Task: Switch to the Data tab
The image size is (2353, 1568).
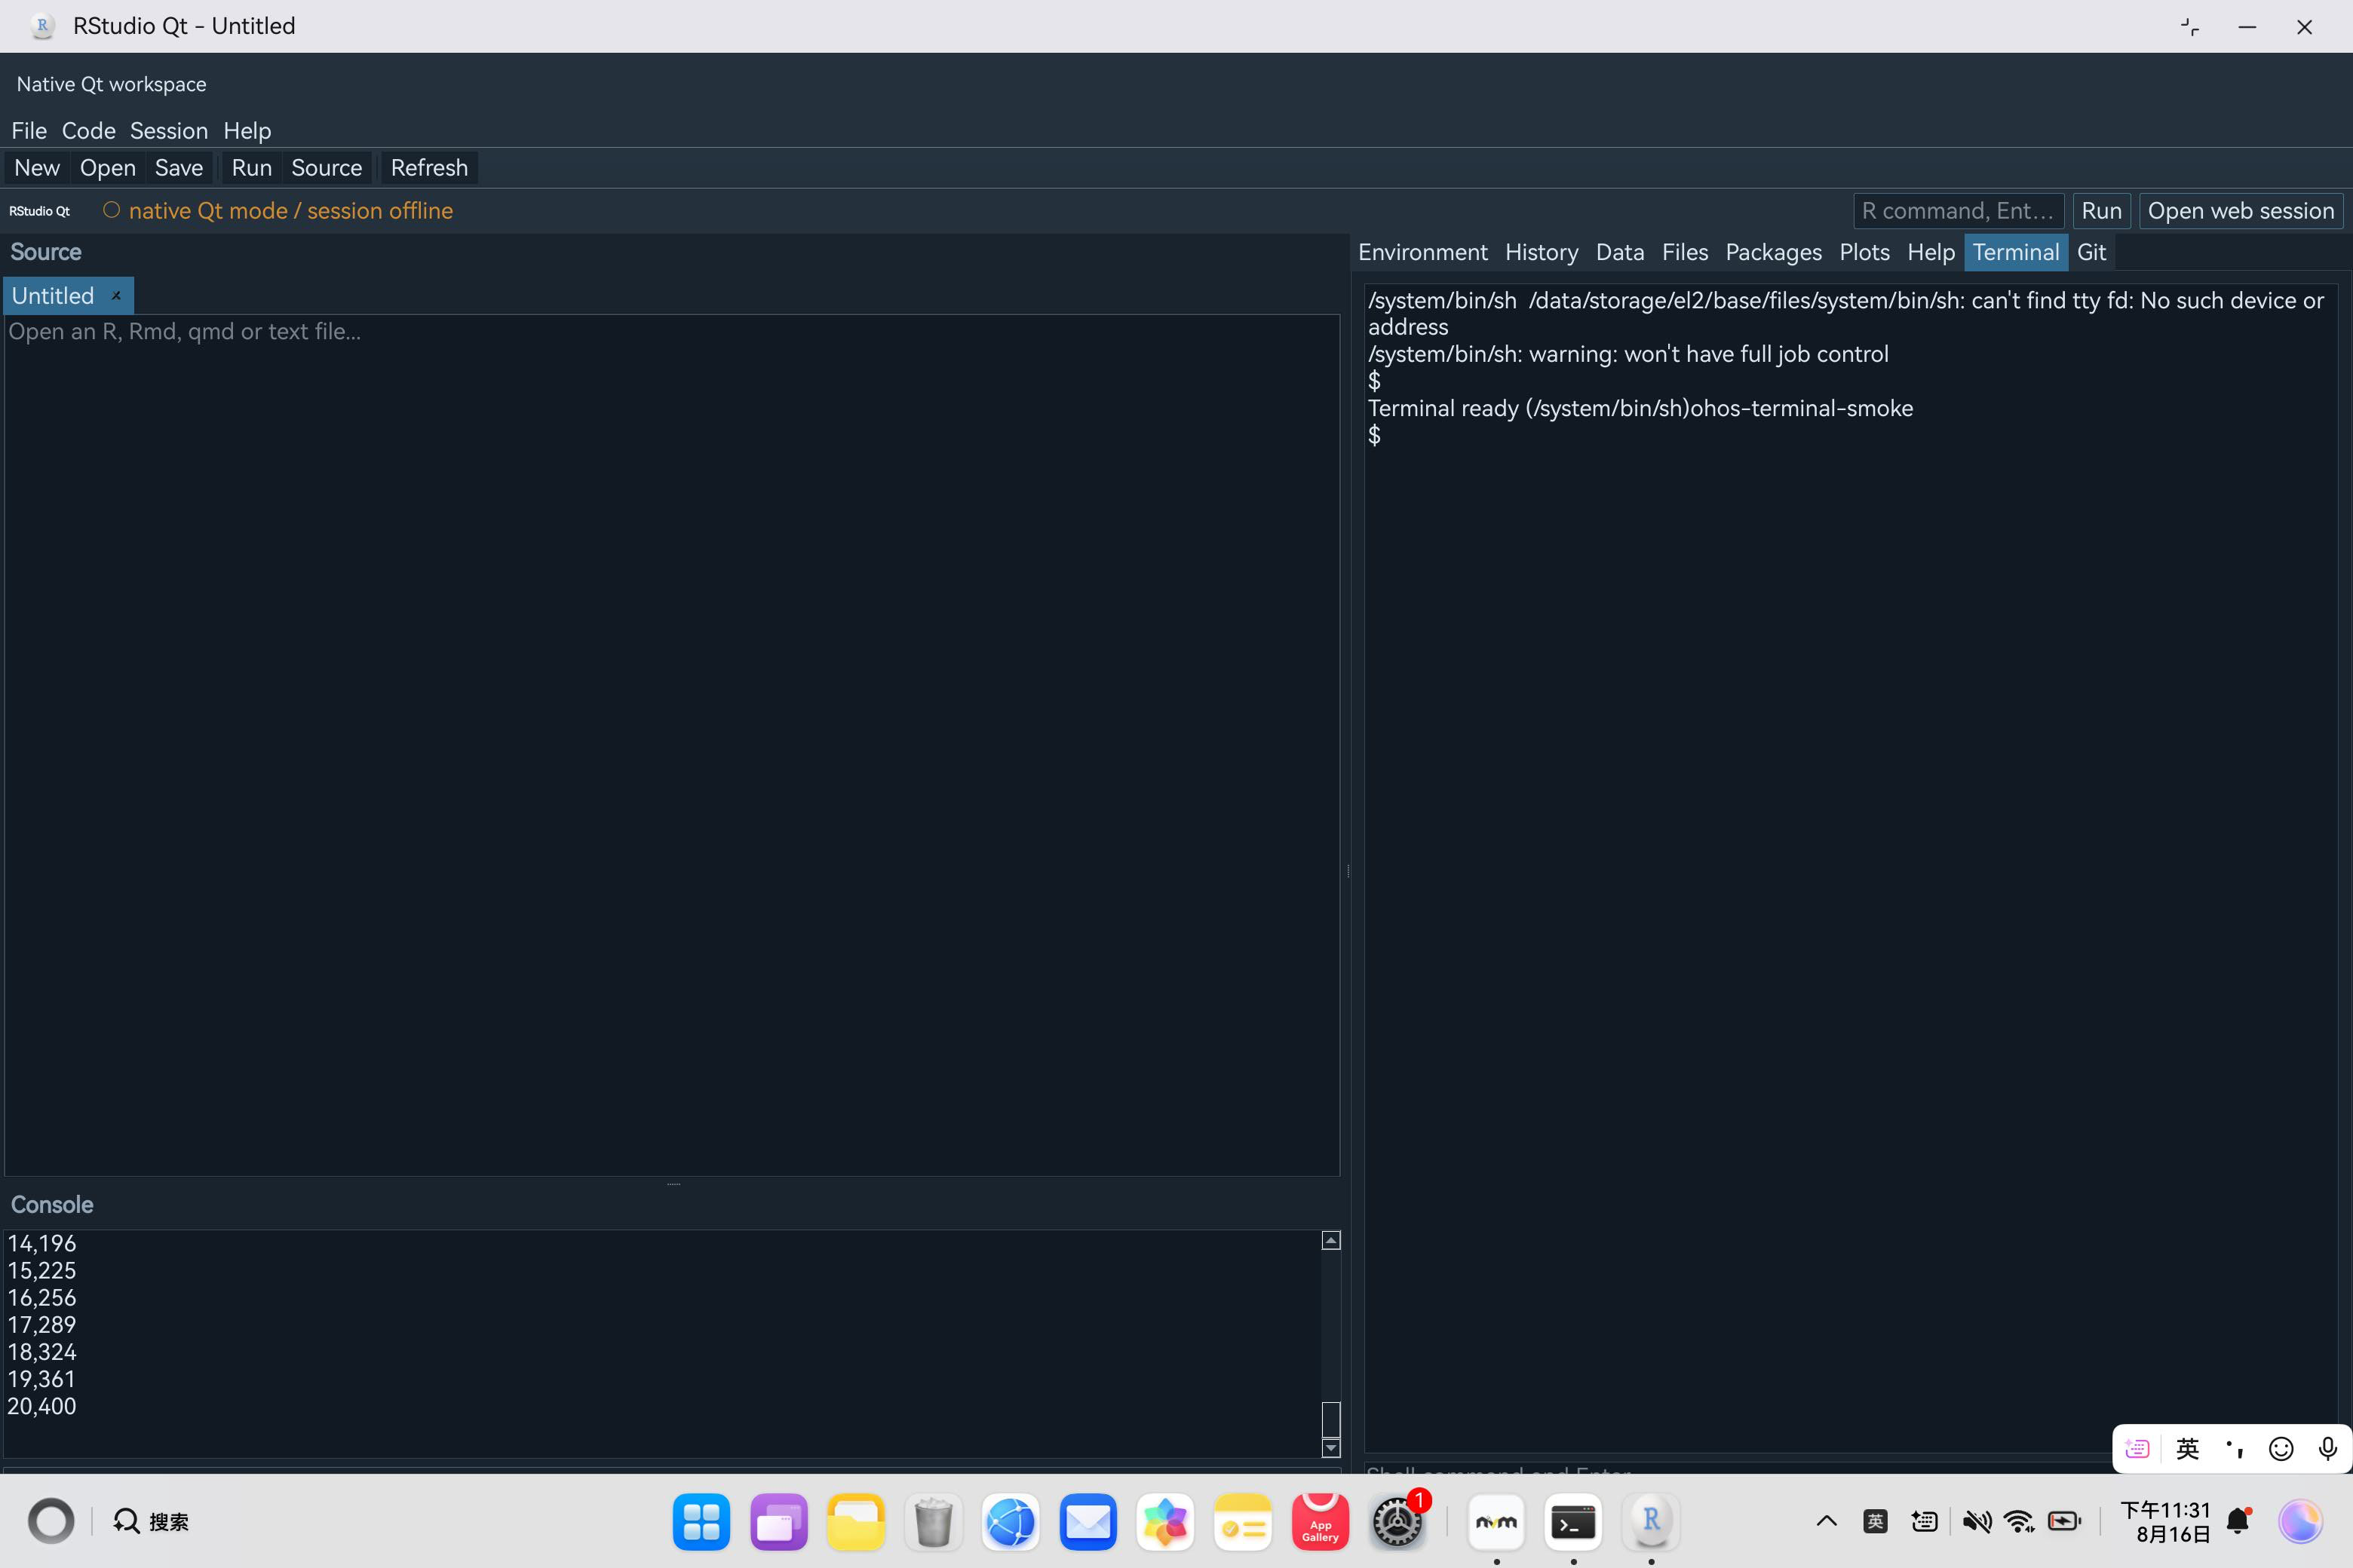Action: (x=1620, y=253)
